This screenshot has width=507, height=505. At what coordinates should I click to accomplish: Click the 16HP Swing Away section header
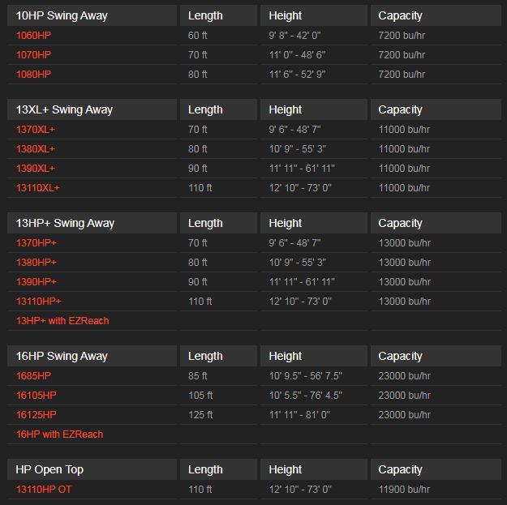62,356
